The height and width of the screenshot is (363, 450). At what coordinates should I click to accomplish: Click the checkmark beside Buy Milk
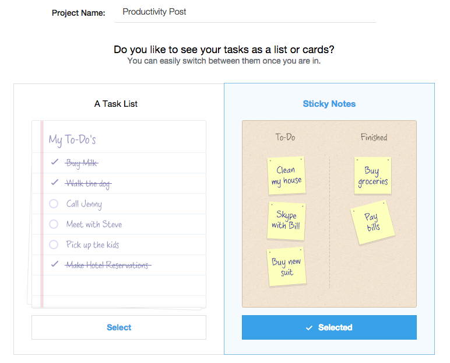point(54,162)
